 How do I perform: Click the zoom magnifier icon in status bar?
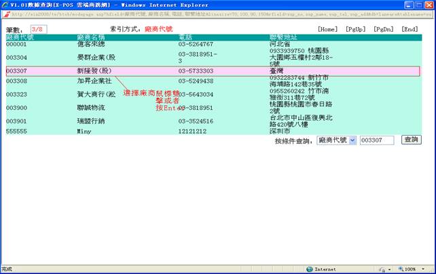[399, 269]
